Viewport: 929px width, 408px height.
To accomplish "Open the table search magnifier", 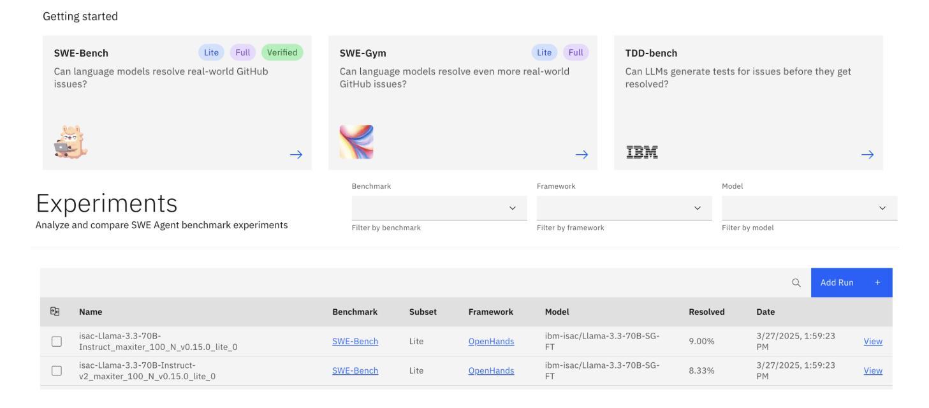I will (796, 282).
